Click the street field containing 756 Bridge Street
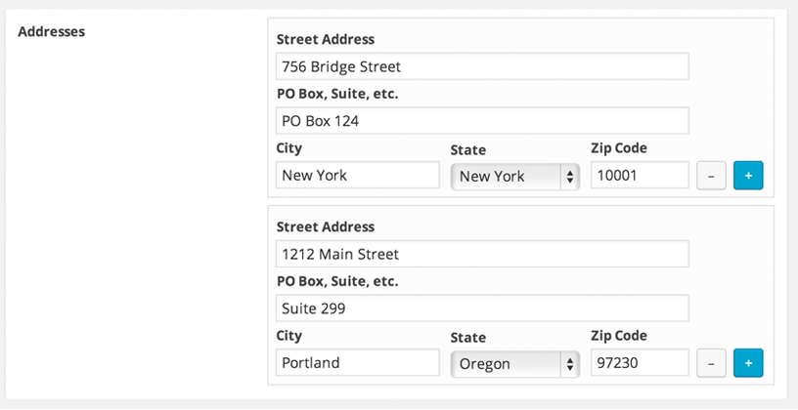This screenshot has width=798, height=410. (x=482, y=66)
